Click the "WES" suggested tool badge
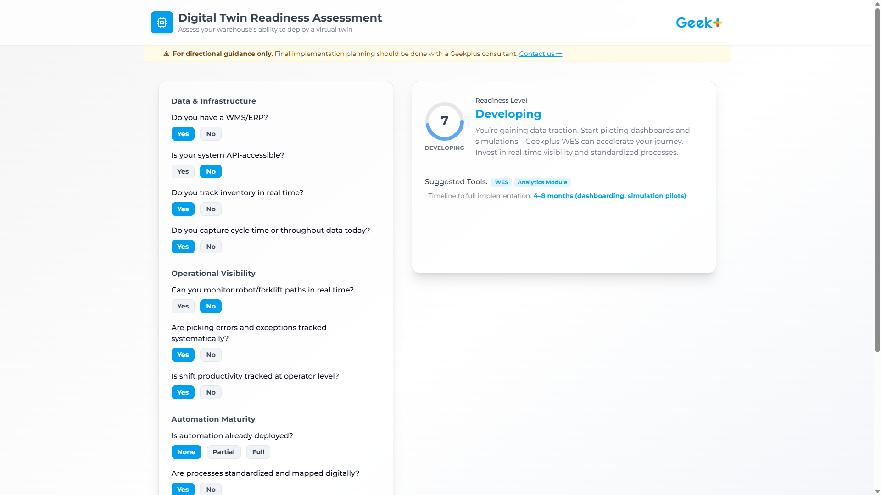 pos(501,182)
